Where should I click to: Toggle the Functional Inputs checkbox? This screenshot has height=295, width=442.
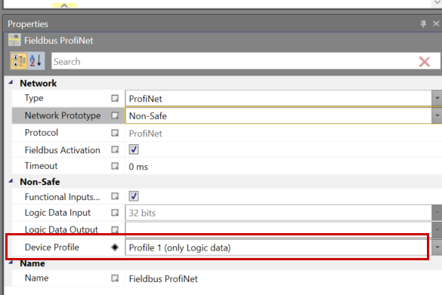pyautogui.click(x=134, y=196)
